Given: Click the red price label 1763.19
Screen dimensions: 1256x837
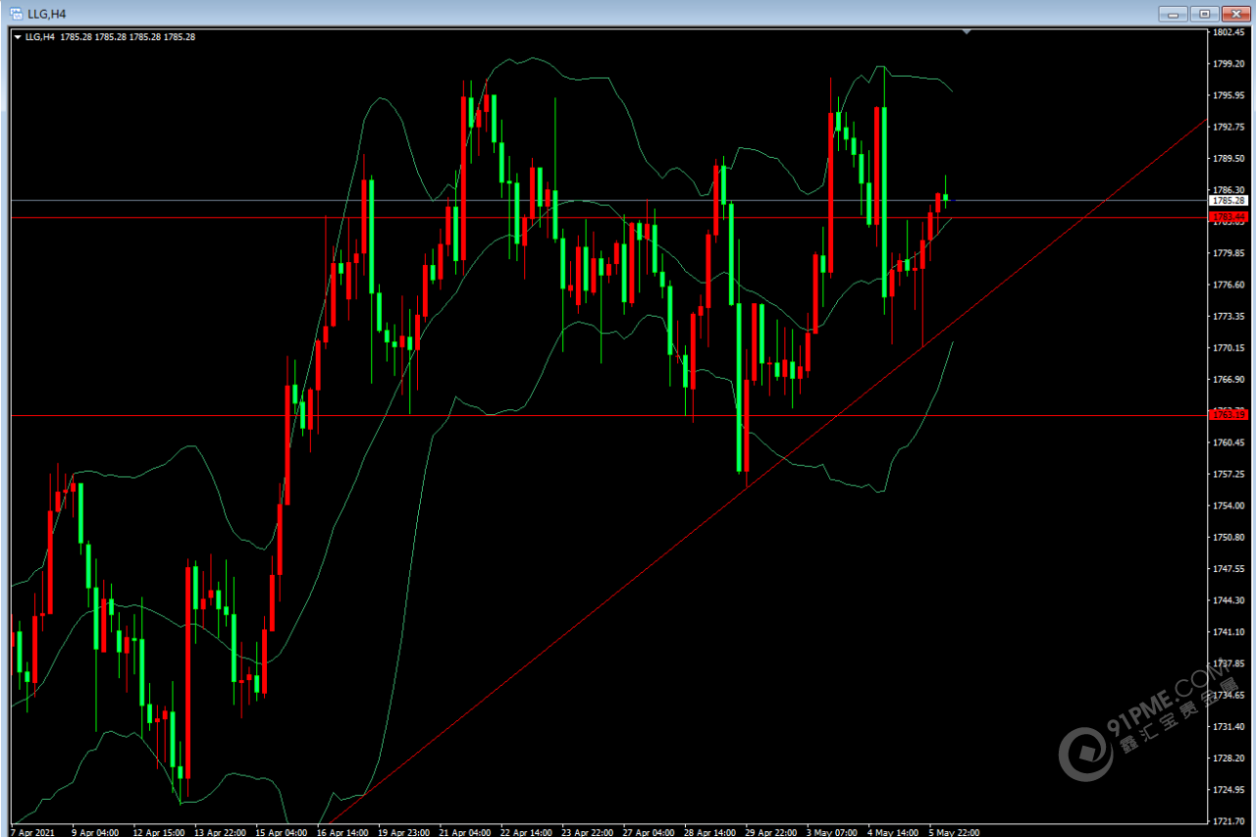Looking at the screenshot, I should point(1228,415).
